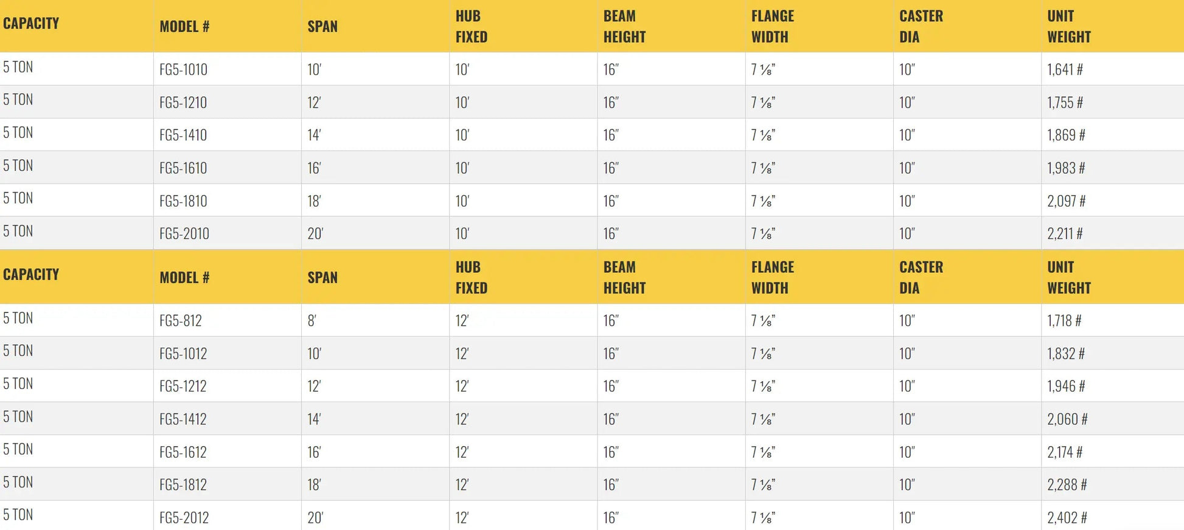1184x530 pixels.
Task: Select the 2,402 # unit weight
Action: pyautogui.click(x=1067, y=518)
